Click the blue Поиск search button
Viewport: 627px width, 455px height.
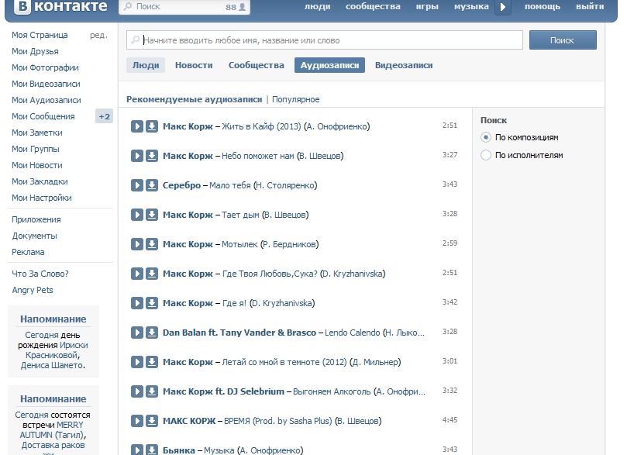tap(563, 40)
